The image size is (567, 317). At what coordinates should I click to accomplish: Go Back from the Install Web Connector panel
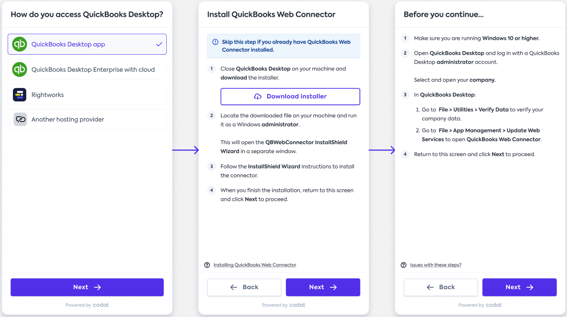[244, 287]
